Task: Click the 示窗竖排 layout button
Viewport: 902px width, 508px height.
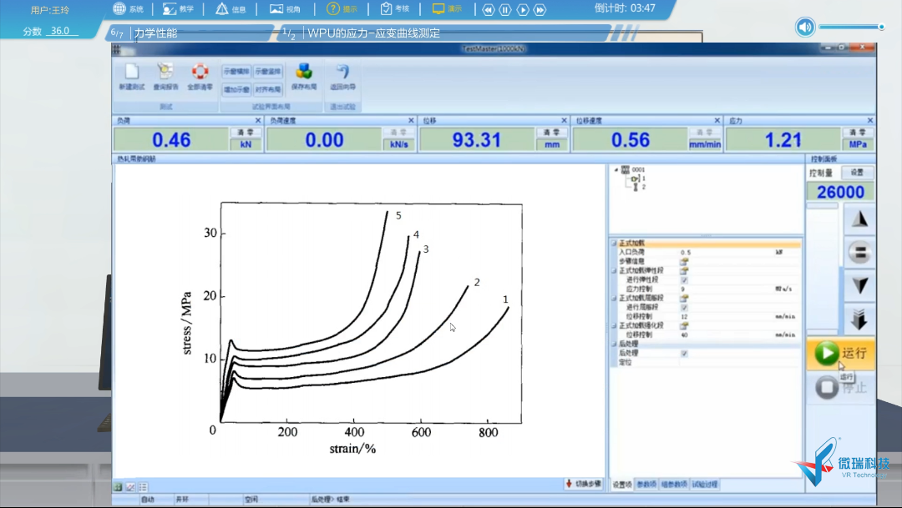Action: pyautogui.click(x=268, y=71)
